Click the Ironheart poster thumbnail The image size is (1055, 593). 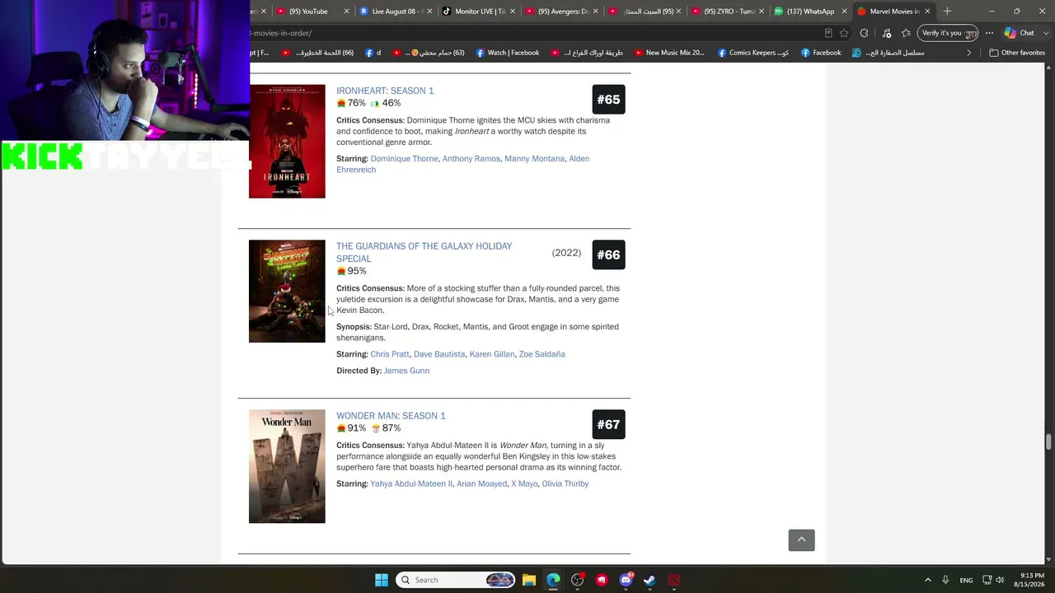[287, 142]
